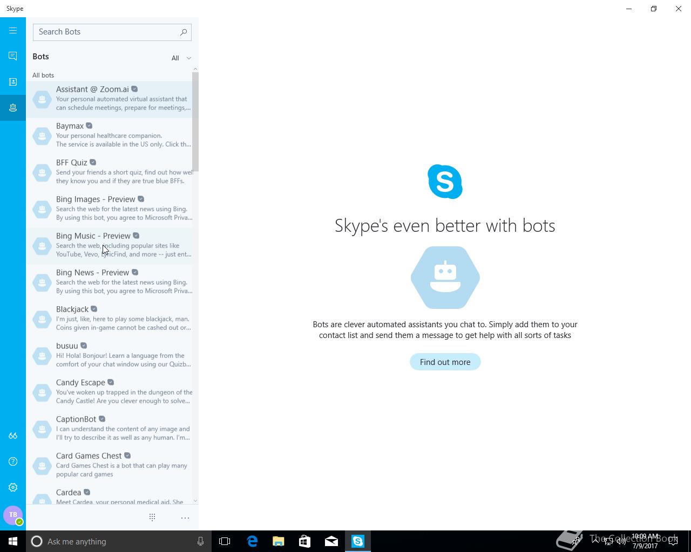Open the contacts book sidebar icon
Image resolution: width=691 pixels, height=552 pixels.
pyautogui.click(x=13, y=82)
